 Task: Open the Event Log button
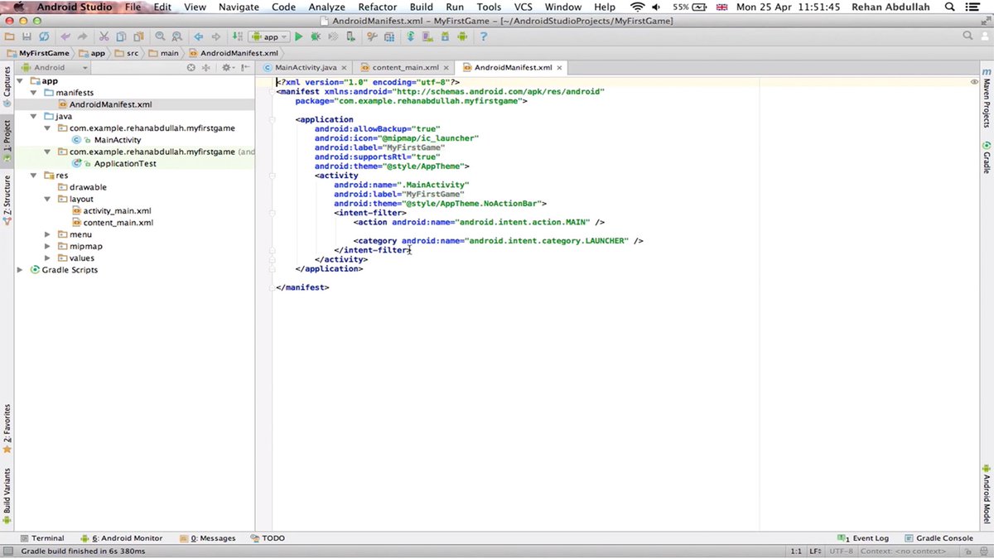(862, 538)
